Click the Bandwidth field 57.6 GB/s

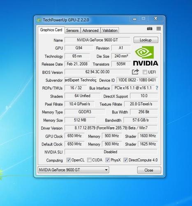(141, 120)
